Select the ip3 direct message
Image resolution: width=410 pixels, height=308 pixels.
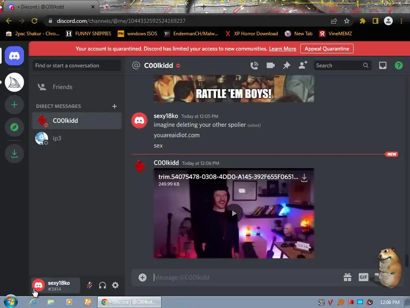(77, 138)
